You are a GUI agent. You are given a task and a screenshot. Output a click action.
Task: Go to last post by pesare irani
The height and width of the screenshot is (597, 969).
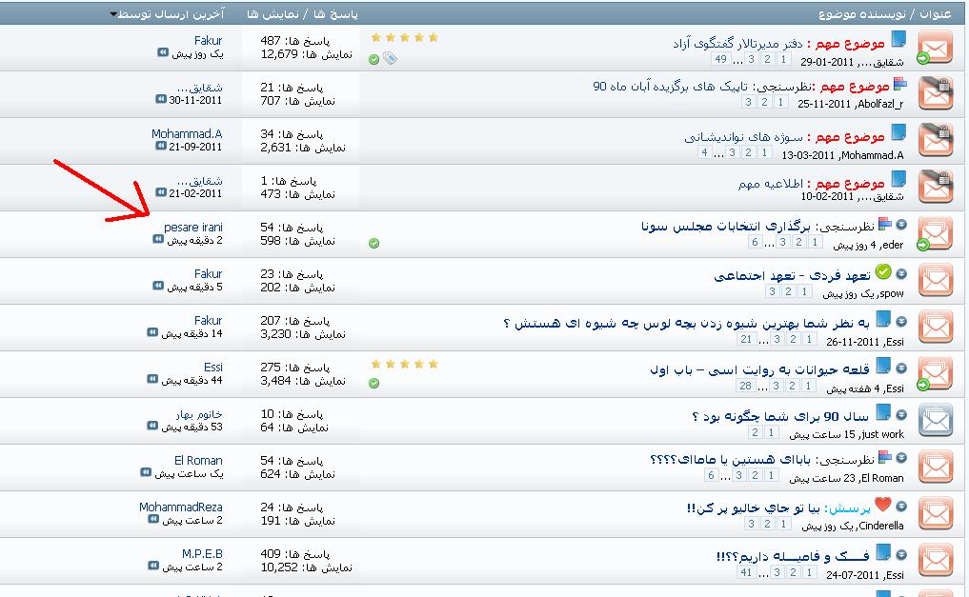(158, 240)
